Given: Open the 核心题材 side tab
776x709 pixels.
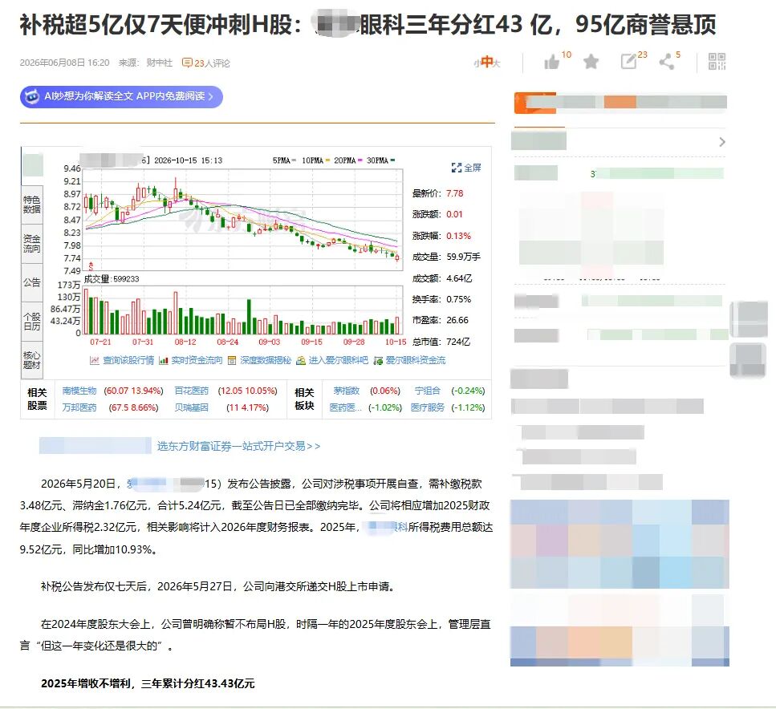Looking at the screenshot, I should click(x=32, y=360).
